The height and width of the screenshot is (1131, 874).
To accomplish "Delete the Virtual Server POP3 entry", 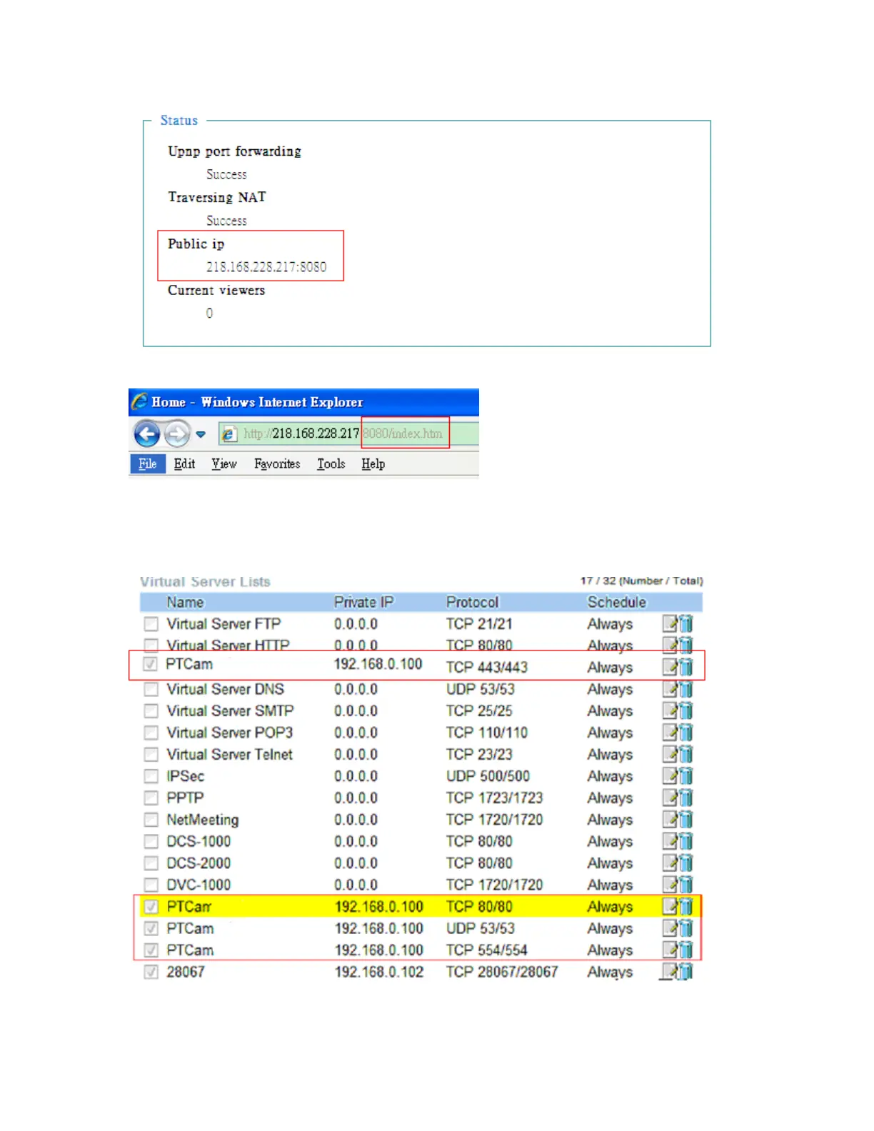I will 685,733.
